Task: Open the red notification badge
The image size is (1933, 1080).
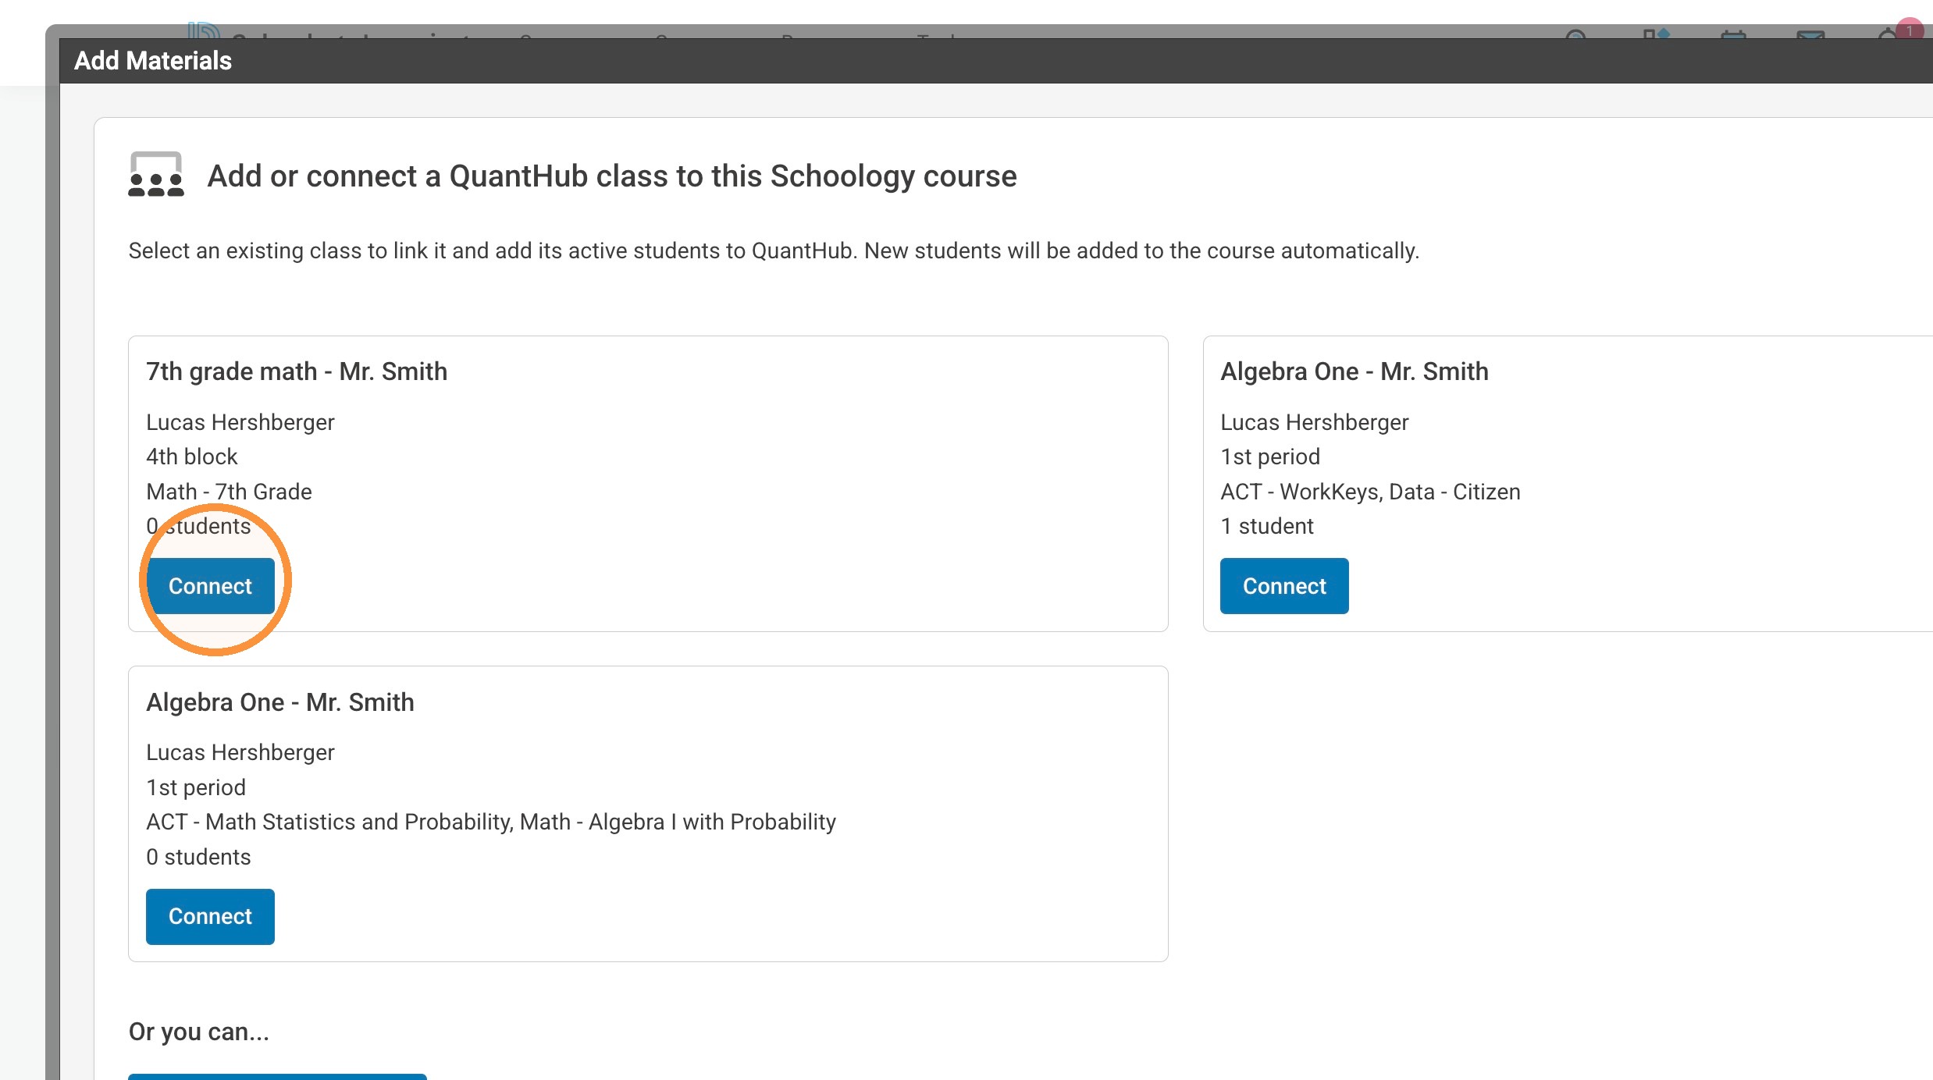Action: click(x=1910, y=30)
